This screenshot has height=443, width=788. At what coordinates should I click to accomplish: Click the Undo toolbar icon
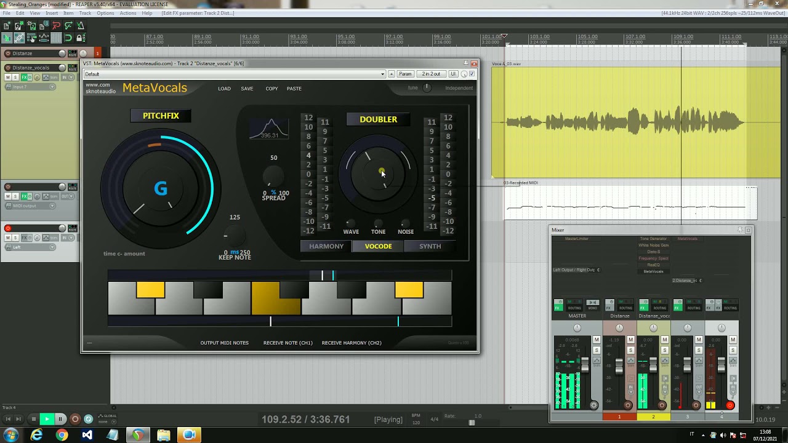[x=56, y=26]
